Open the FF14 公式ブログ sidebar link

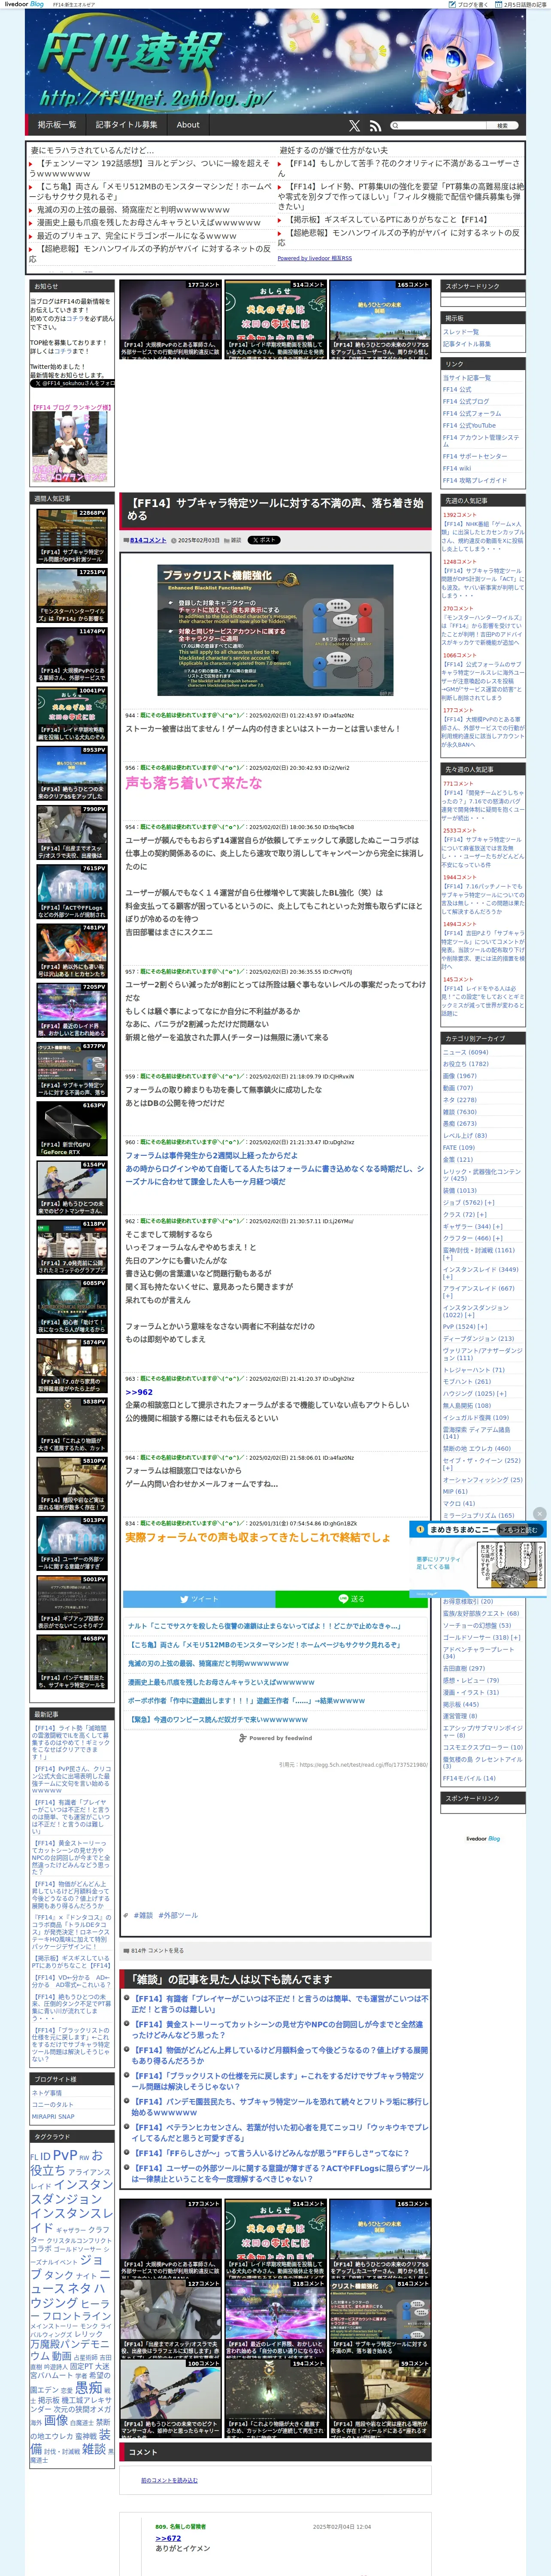coord(466,402)
